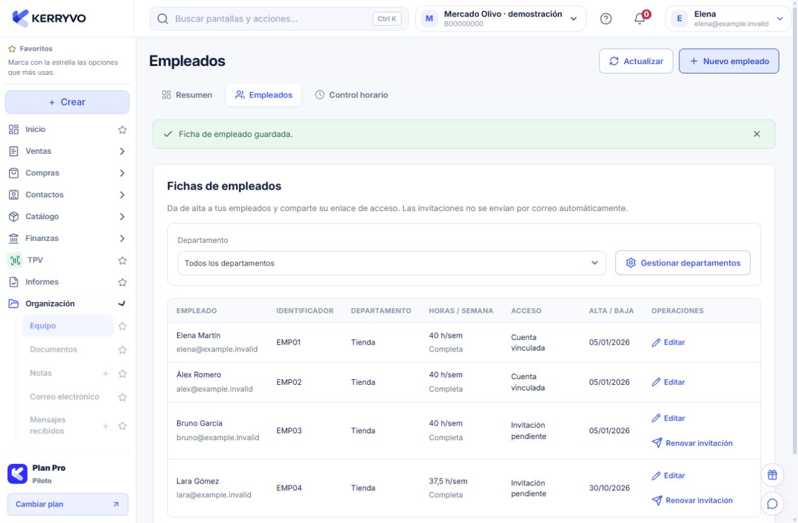Click the Finanzas bank icon
This screenshot has width=798, height=523.
pyautogui.click(x=13, y=238)
